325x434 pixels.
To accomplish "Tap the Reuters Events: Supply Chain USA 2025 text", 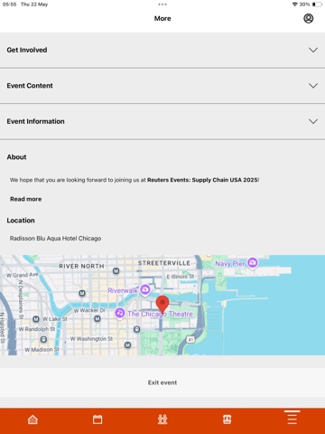I will 202,180.
